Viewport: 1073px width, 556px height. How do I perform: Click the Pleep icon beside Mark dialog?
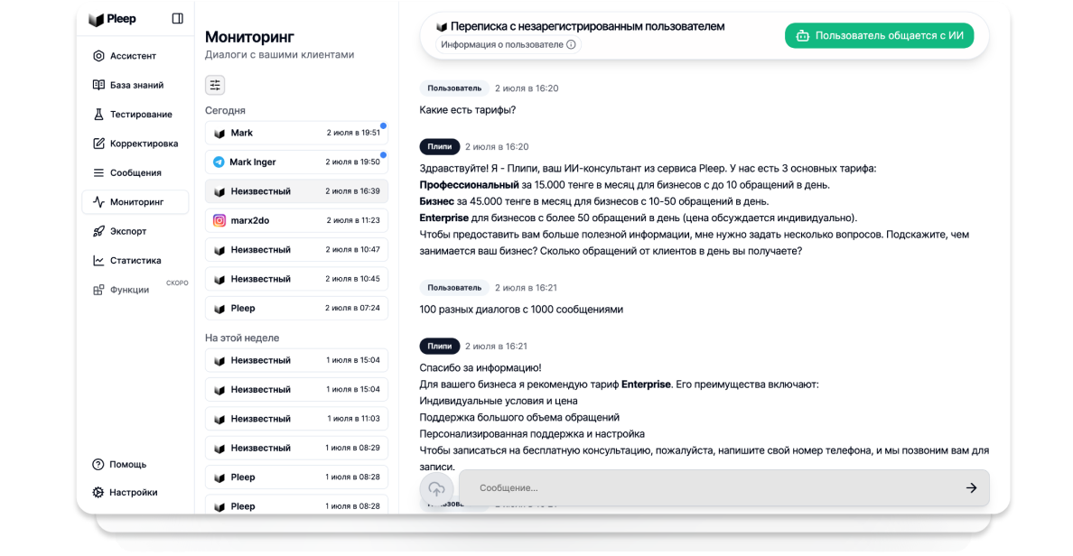point(219,134)
